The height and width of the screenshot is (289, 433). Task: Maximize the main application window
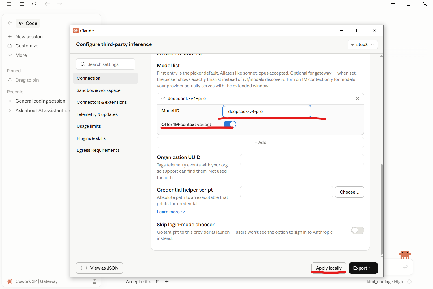click(409, 4)
